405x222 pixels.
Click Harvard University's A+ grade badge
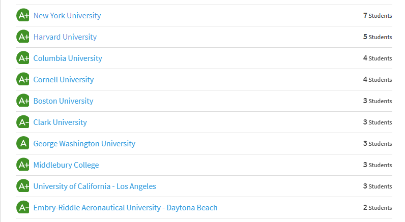[x=23, y=37]
